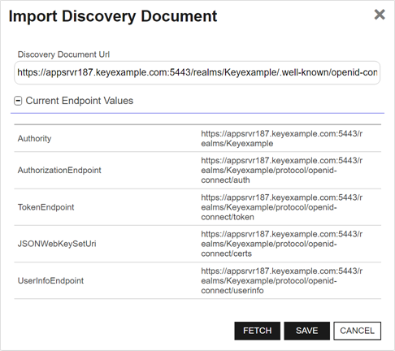Click the Import Discovery Document title

pos(113,16)
